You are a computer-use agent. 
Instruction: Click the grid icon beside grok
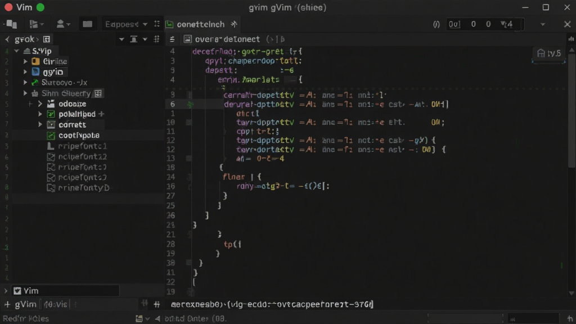(x=47, y=39)
